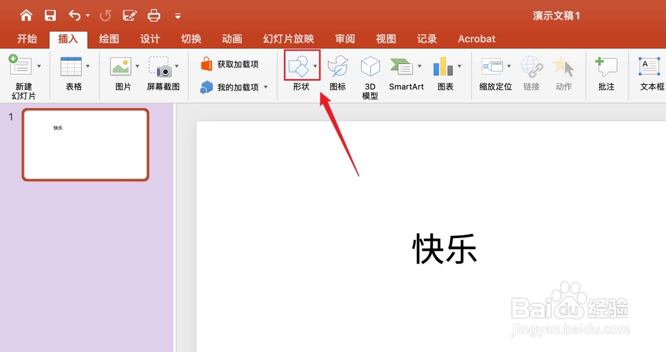Click the 图表 chart icon
This screenshot has height=352, width=666.
coord(443,66)
